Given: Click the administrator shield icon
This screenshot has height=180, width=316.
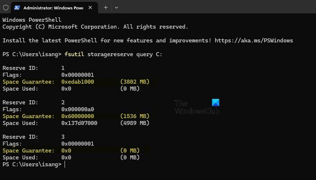Looking at the screenshot, I should tap(5, 8).
